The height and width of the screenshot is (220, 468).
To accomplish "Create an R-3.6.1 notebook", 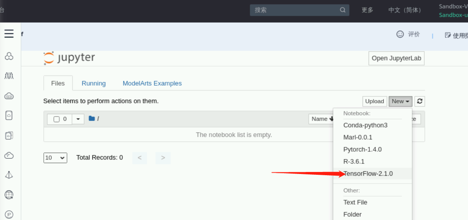I will 373,161.
